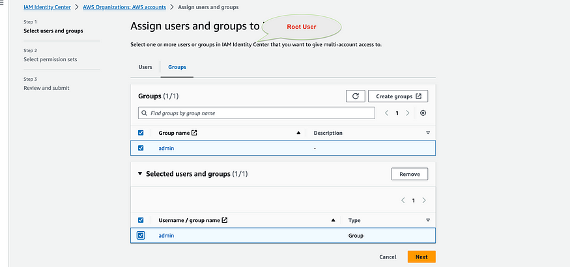Open admin group link in Groups table

coord(166,148)
